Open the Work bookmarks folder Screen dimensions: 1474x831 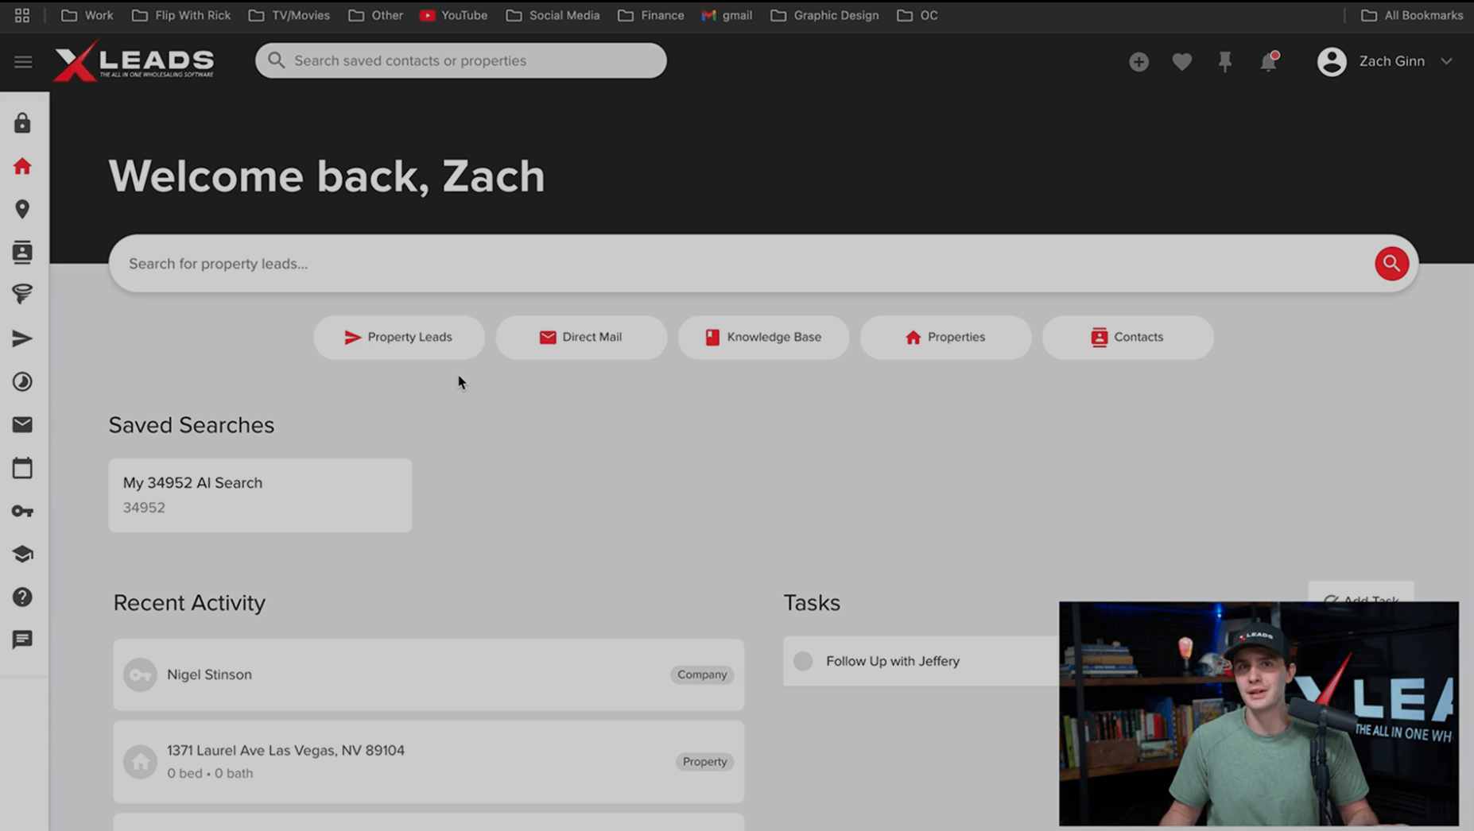pyautogui.click(x=87, y=15)
